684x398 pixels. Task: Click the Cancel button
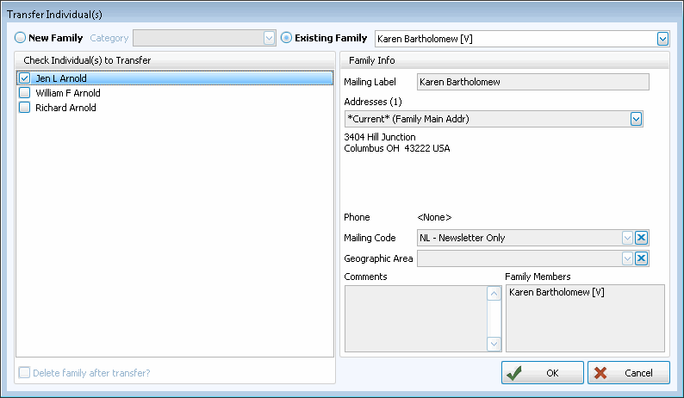pyautogui.click(x=628, y=373)
